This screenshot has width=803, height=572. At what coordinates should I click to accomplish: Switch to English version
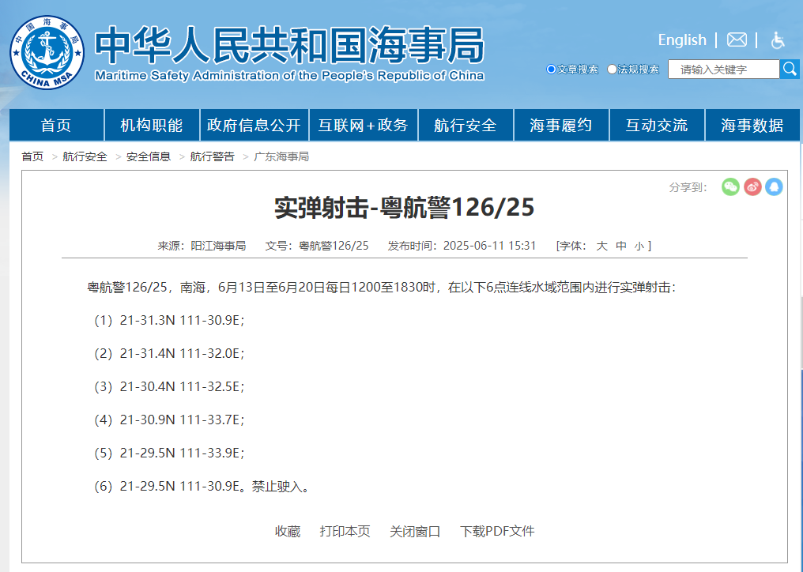tap(681, 40)
